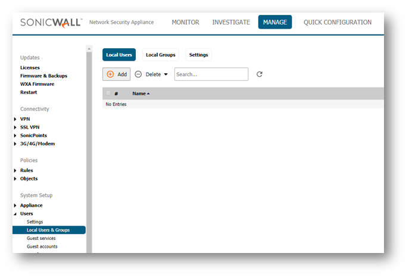The width and height of the screenshot is (409, 278).
Task: Expand the VPN tree node
Action: [15, 119]
